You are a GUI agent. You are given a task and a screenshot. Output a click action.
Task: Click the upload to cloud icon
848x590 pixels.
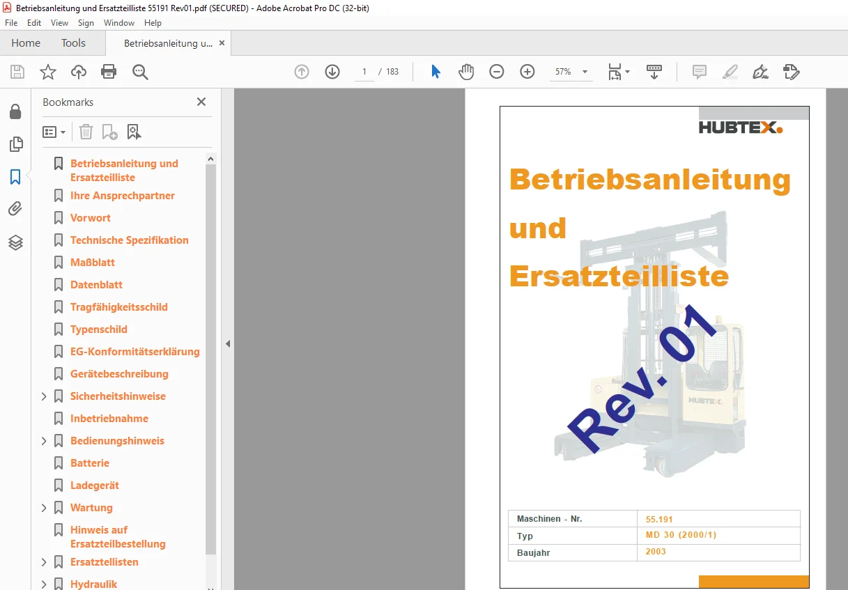click(79, 72)
